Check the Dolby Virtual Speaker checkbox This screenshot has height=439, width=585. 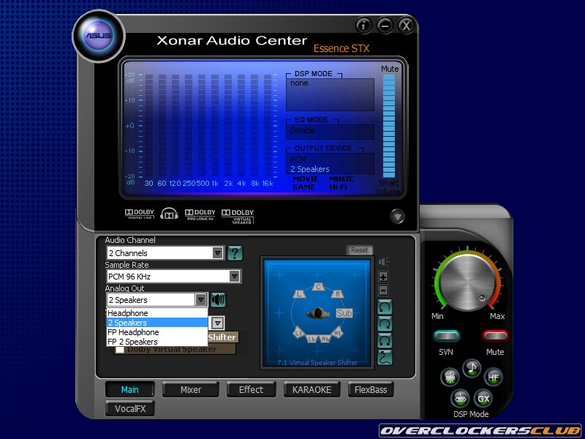[120, 350]
